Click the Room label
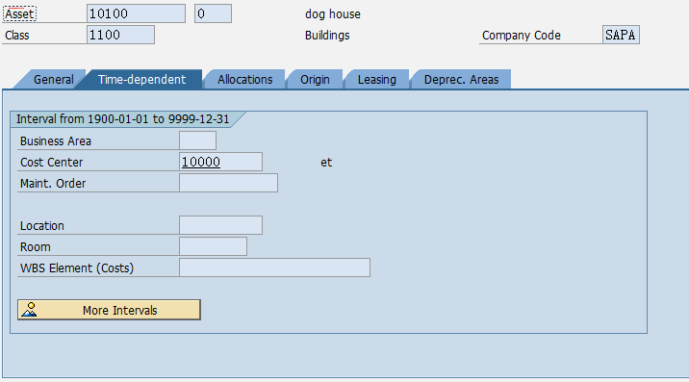689x382 pixels. coord(36,246)
